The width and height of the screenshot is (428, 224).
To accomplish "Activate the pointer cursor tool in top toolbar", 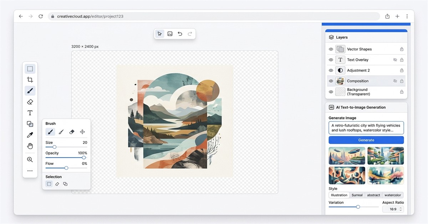I will pos(160,34).
